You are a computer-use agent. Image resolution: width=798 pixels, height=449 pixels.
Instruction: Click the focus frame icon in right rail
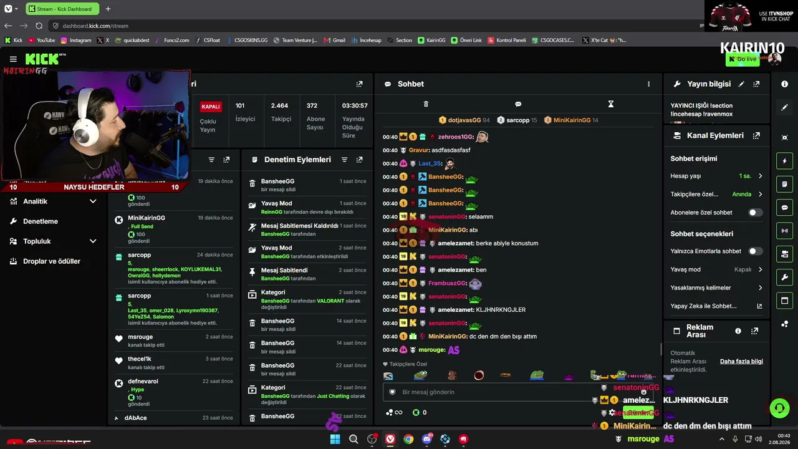(x=784, y=137)
